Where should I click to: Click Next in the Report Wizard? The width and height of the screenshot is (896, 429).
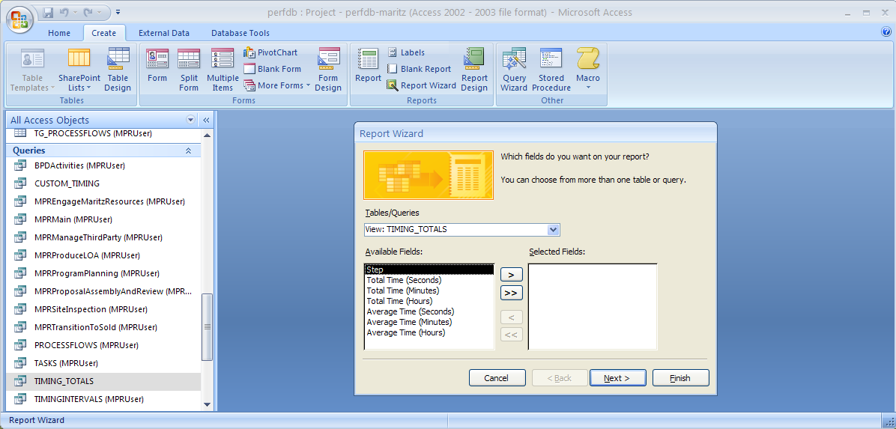click(x=617, y=378)
